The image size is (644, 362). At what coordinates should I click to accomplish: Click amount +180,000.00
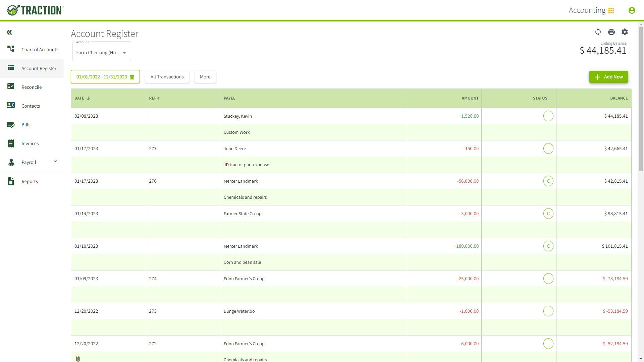(x=466, y=246)
